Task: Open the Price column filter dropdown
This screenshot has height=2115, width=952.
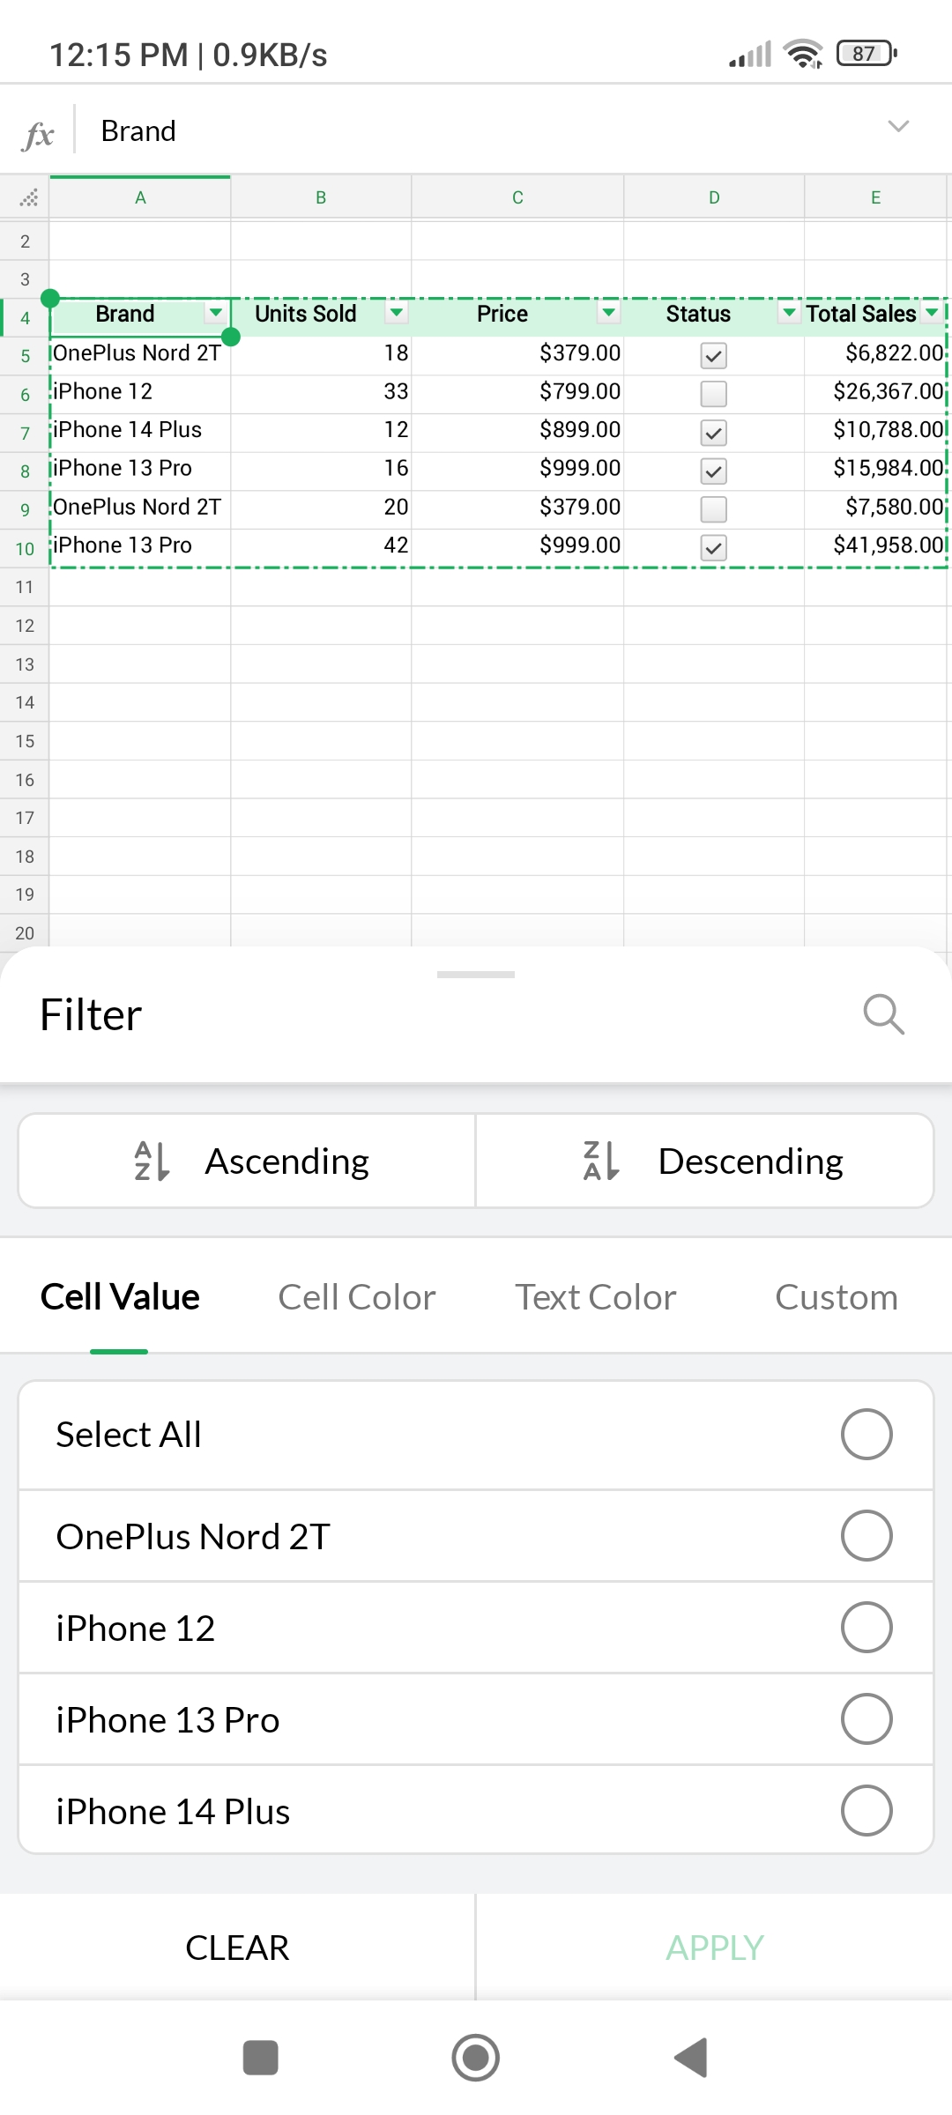Action: pyautogui.click(x=608, y=312)
